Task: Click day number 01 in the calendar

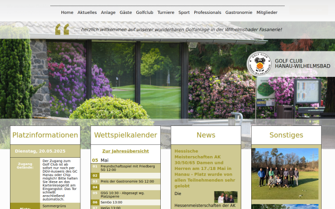Action: pos(95,166)
